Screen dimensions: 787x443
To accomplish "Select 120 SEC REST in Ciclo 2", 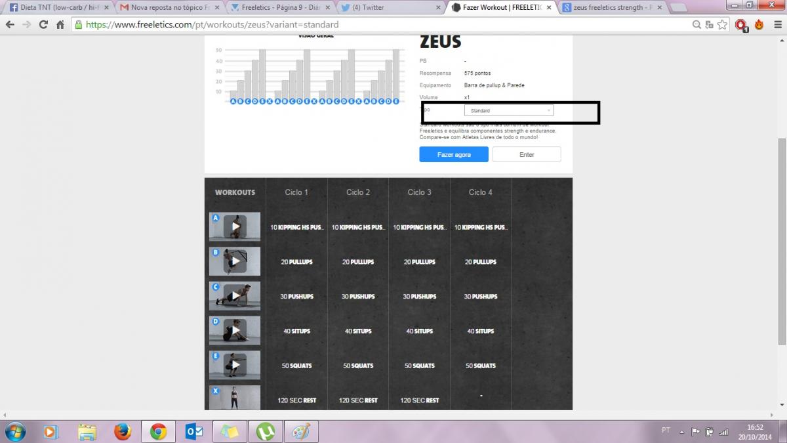I will 358,400.
